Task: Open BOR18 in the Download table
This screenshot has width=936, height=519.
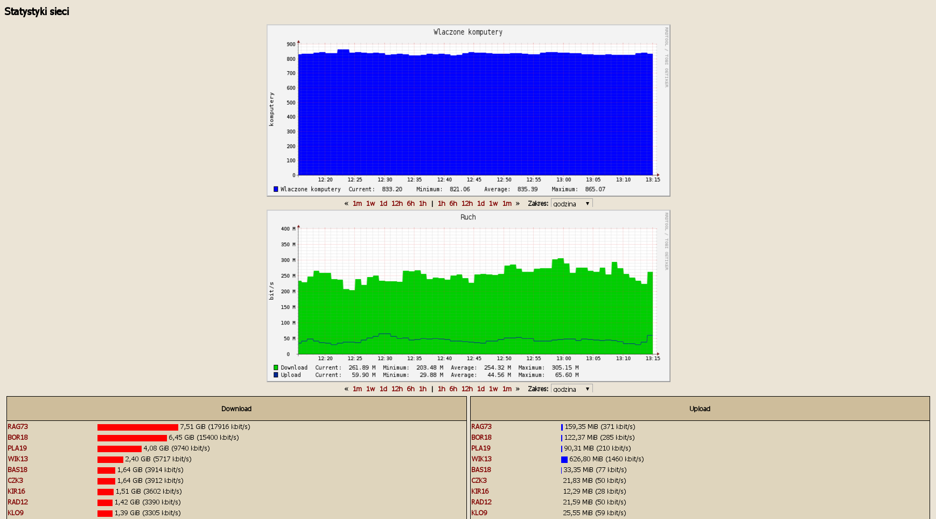Action: coord(18,438)
